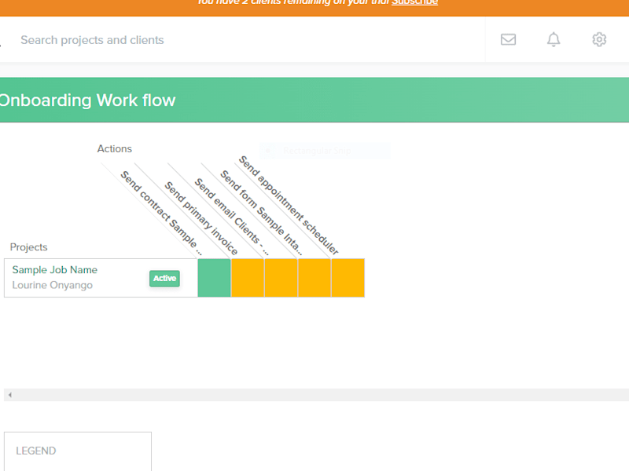This screenshot has width=629, height=471.
Task: Click the Send appointment scheduler column header
Action: 289,205
